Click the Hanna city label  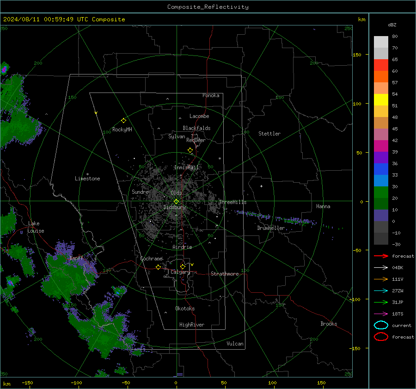click(x=323, y=206)
